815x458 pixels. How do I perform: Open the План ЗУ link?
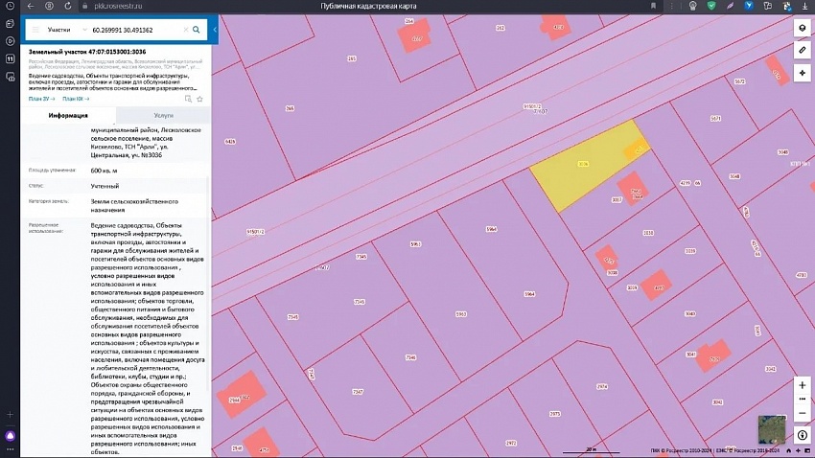(41, 99)
